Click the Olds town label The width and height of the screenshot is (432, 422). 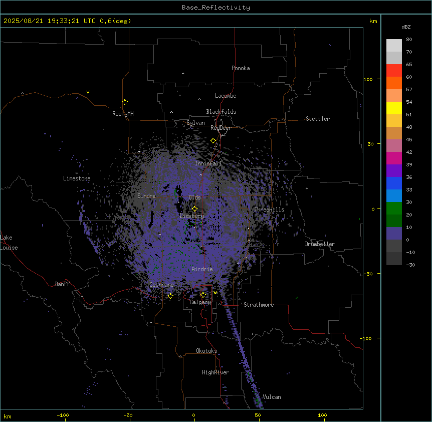pos(194,197)
